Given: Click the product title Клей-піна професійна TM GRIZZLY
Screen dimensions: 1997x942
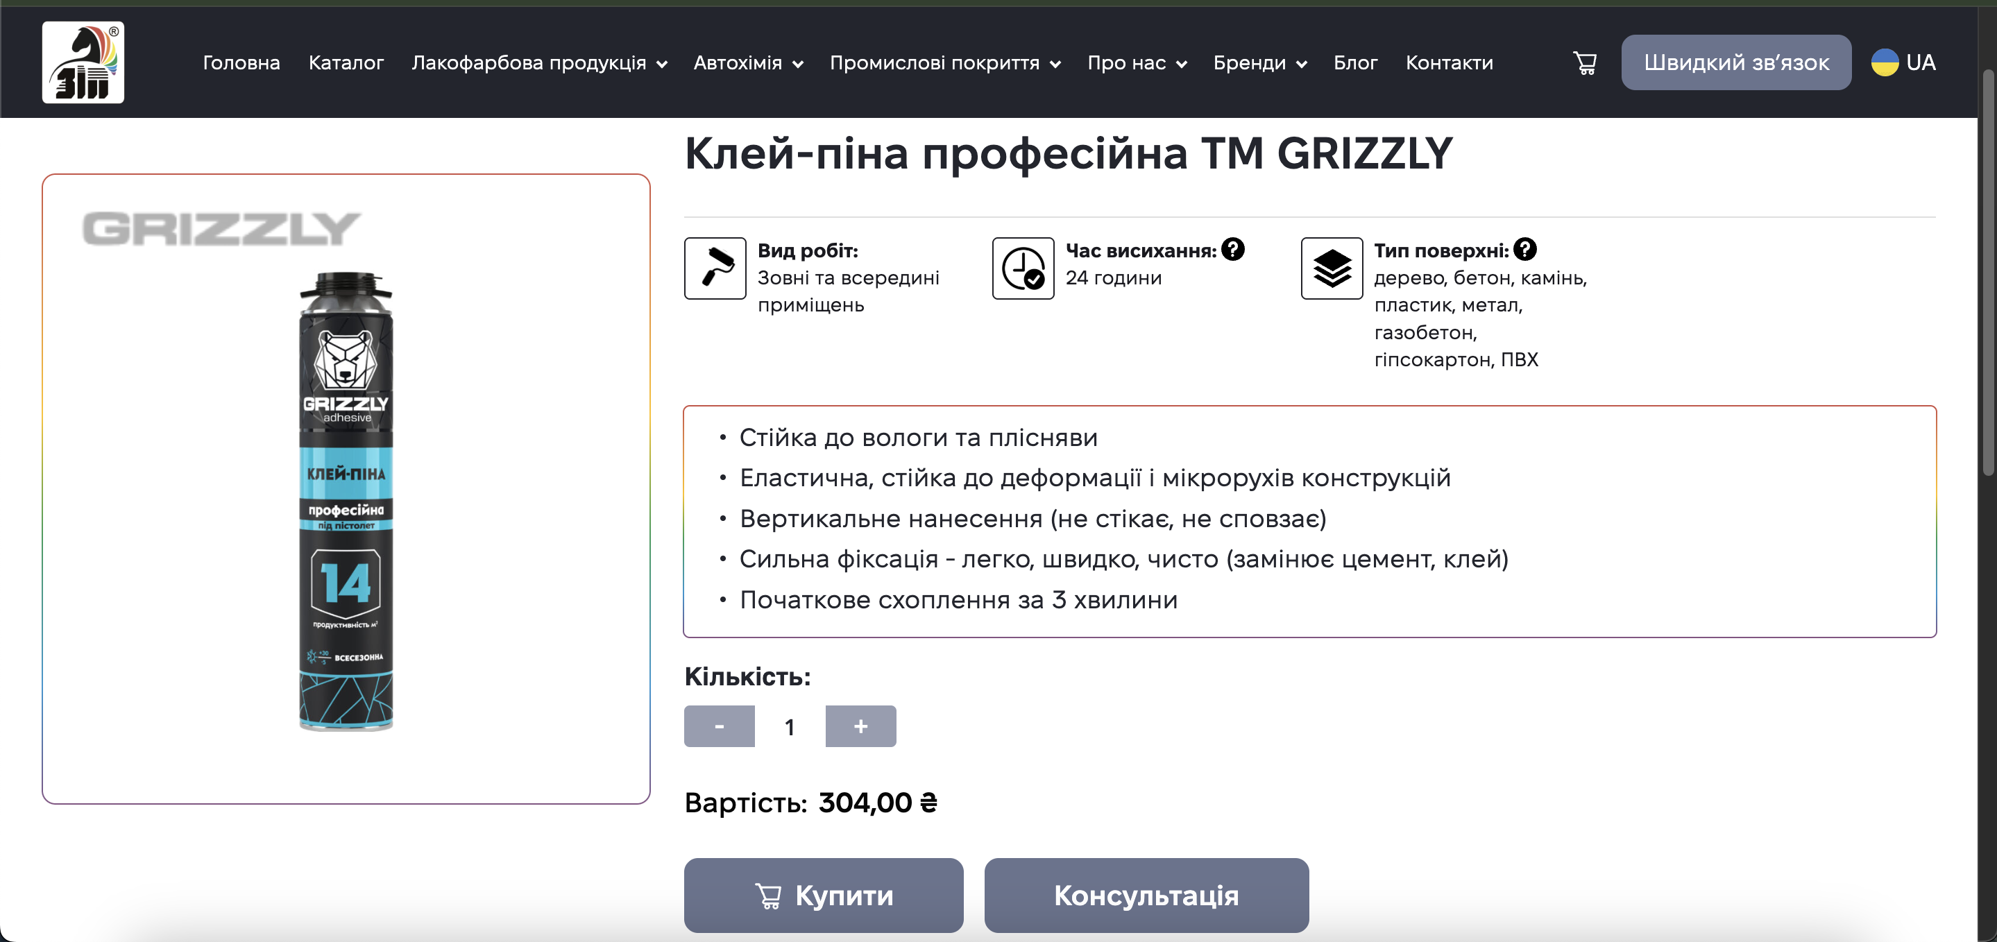Looking at the screenshot, I should pos(1067,153).
